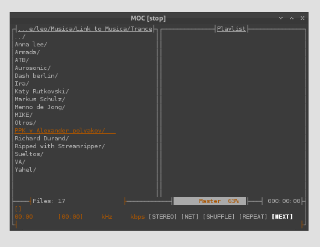Minimize the MOC window
The width and height of the screenshot is (320, 247).
pyautogui.click(x=281, y=18)
